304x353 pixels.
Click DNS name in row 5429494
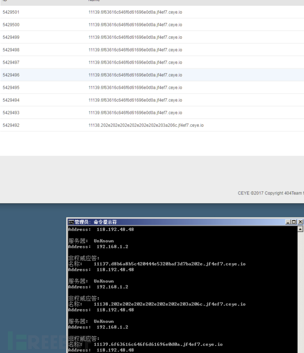click(135, 100)
